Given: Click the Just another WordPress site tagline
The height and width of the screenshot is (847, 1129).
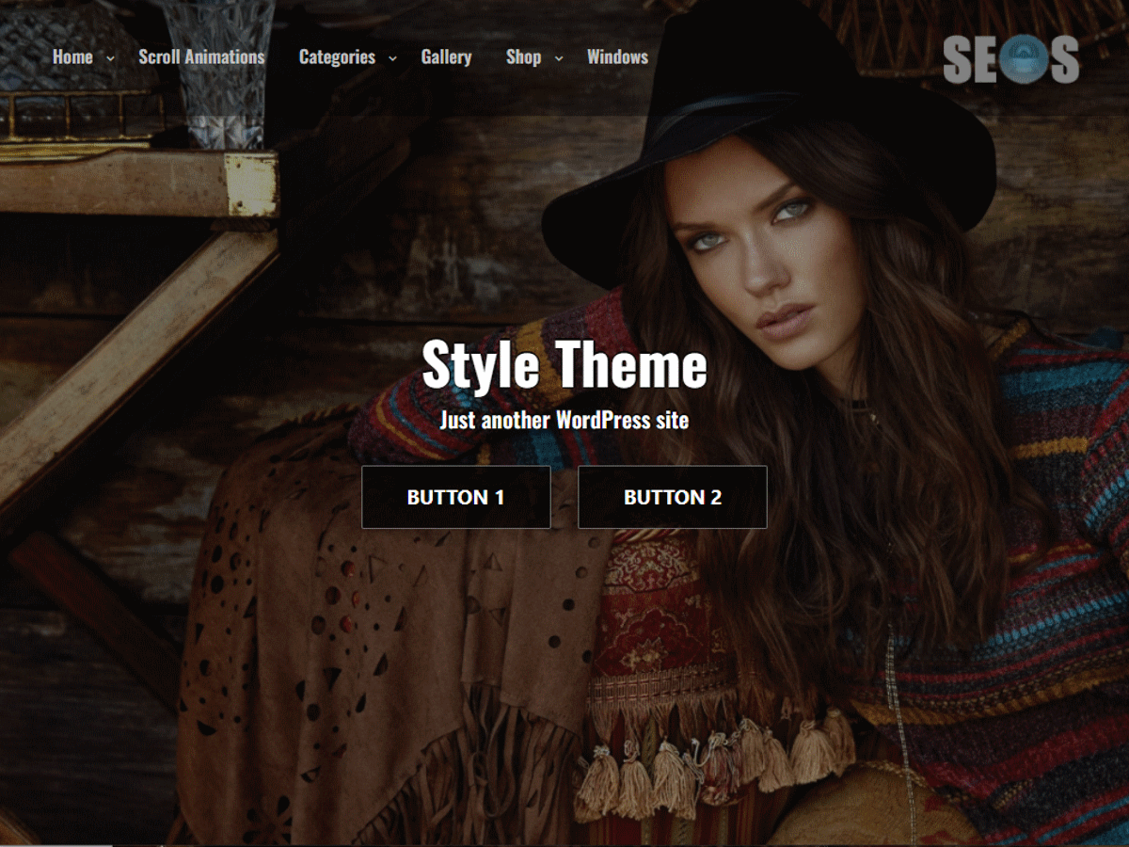Looking at the screenshot, I should point(564,421).
